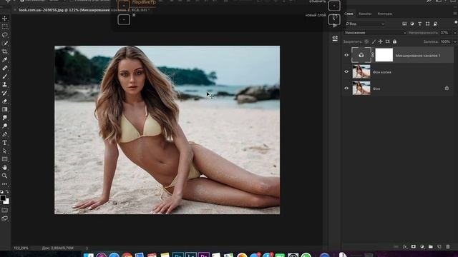Image resolution: width=458 pixels, height=257 pixels.
Task: Add a layer mask
Action: coord(414,246)
